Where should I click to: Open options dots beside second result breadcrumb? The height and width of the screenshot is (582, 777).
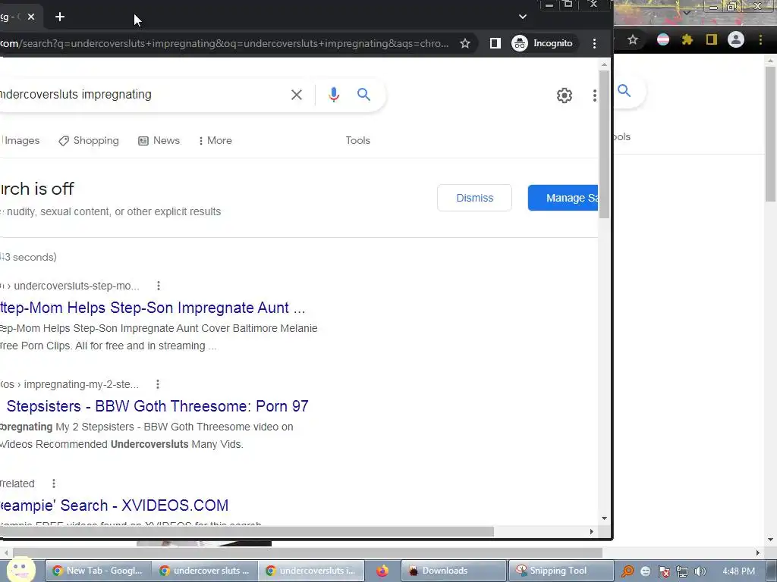coord(158,384)
